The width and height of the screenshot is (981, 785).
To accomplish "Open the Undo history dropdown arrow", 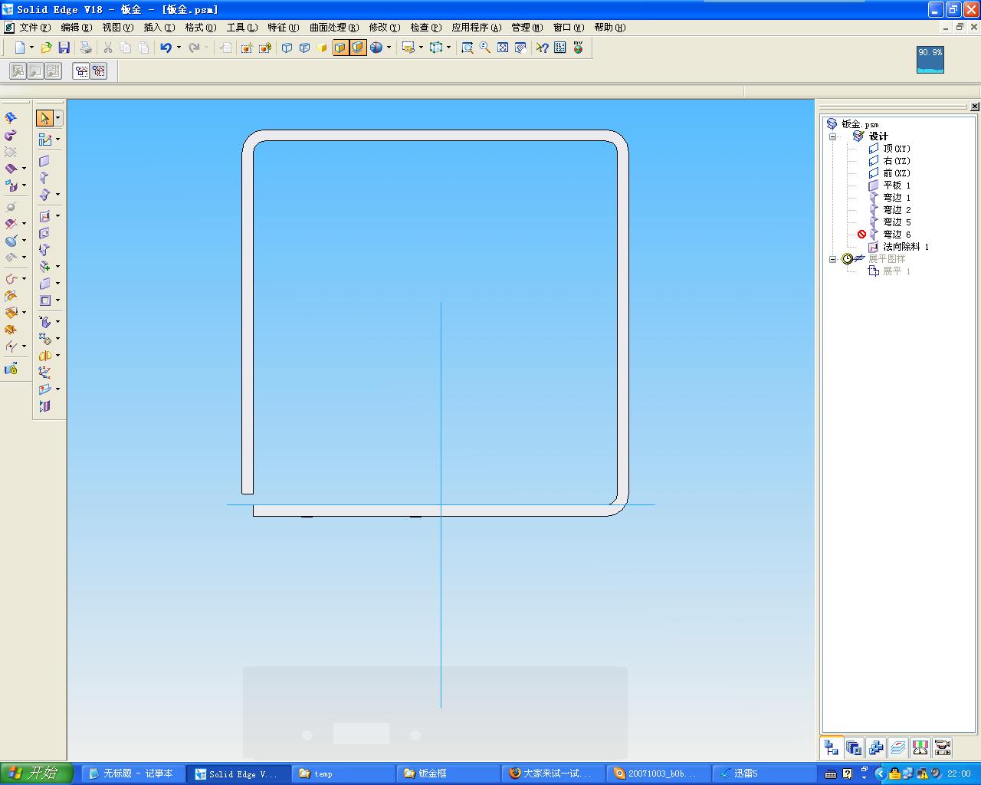I will (x=179, y=48).
